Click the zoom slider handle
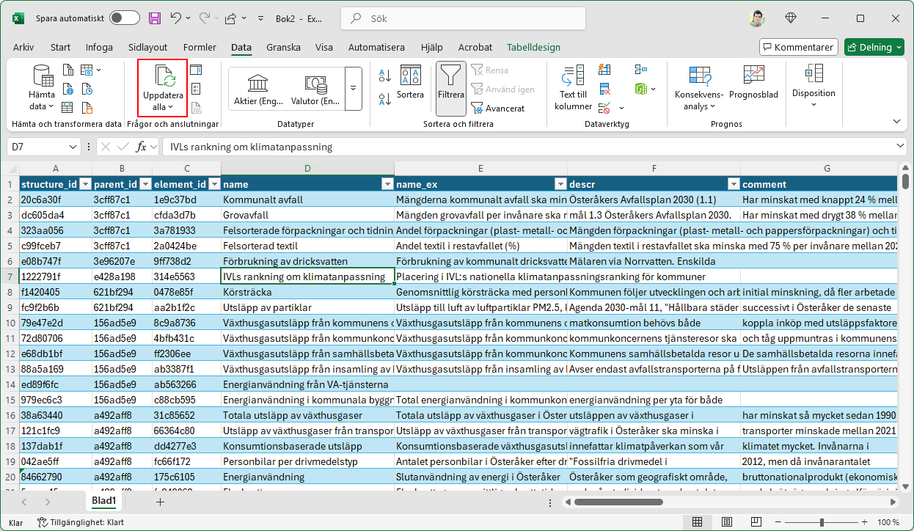 point(822,522)
